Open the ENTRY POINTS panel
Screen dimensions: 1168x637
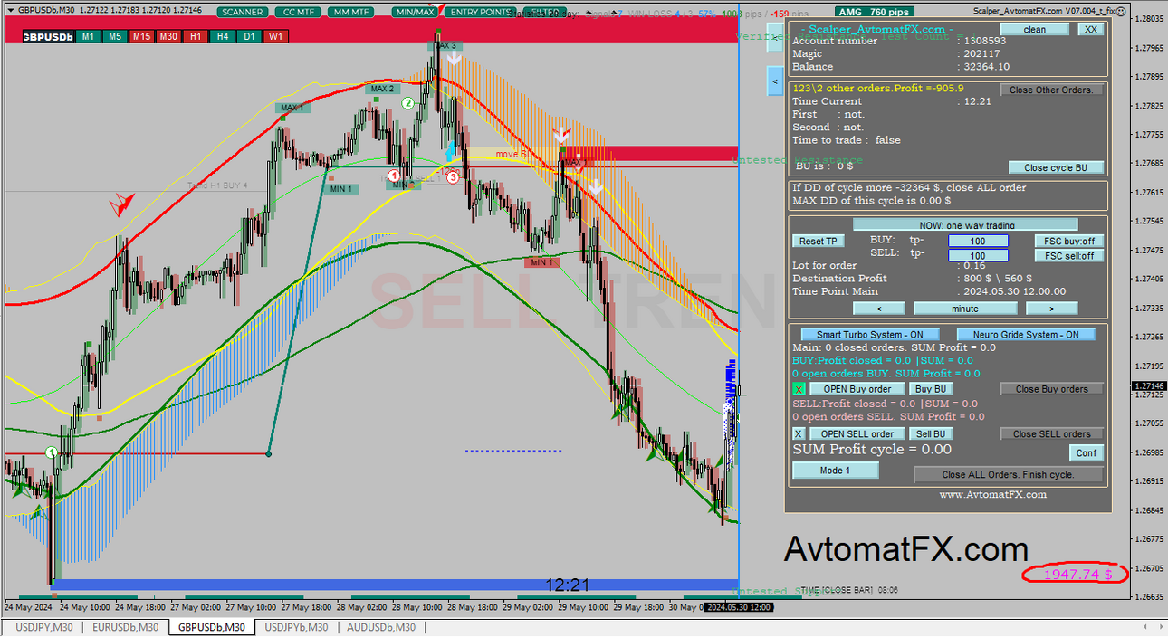(480, 13)
